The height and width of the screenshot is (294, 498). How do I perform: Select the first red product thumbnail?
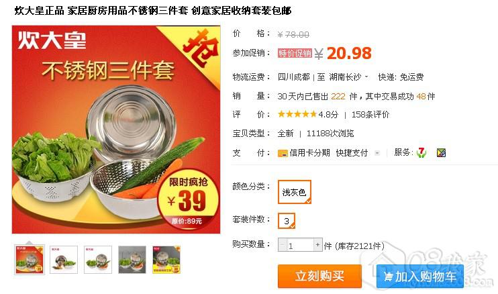[x=30, y=259]
